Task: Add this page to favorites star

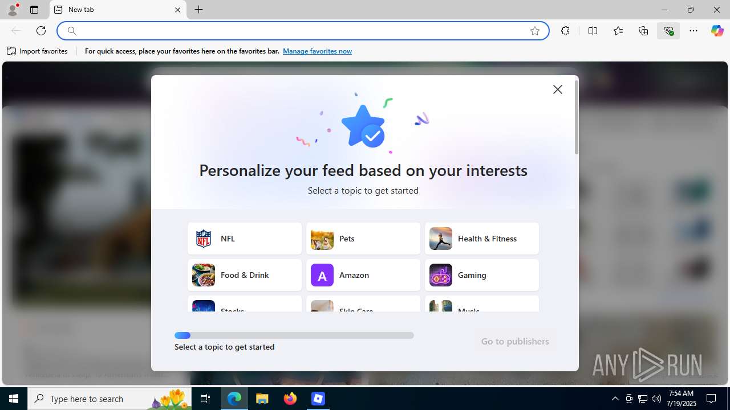Action: click(535, 31)
